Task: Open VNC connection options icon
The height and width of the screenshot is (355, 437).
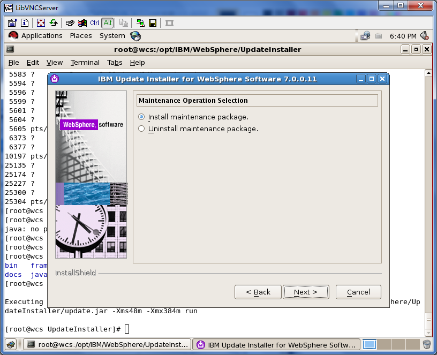Action: coord(12,23)
